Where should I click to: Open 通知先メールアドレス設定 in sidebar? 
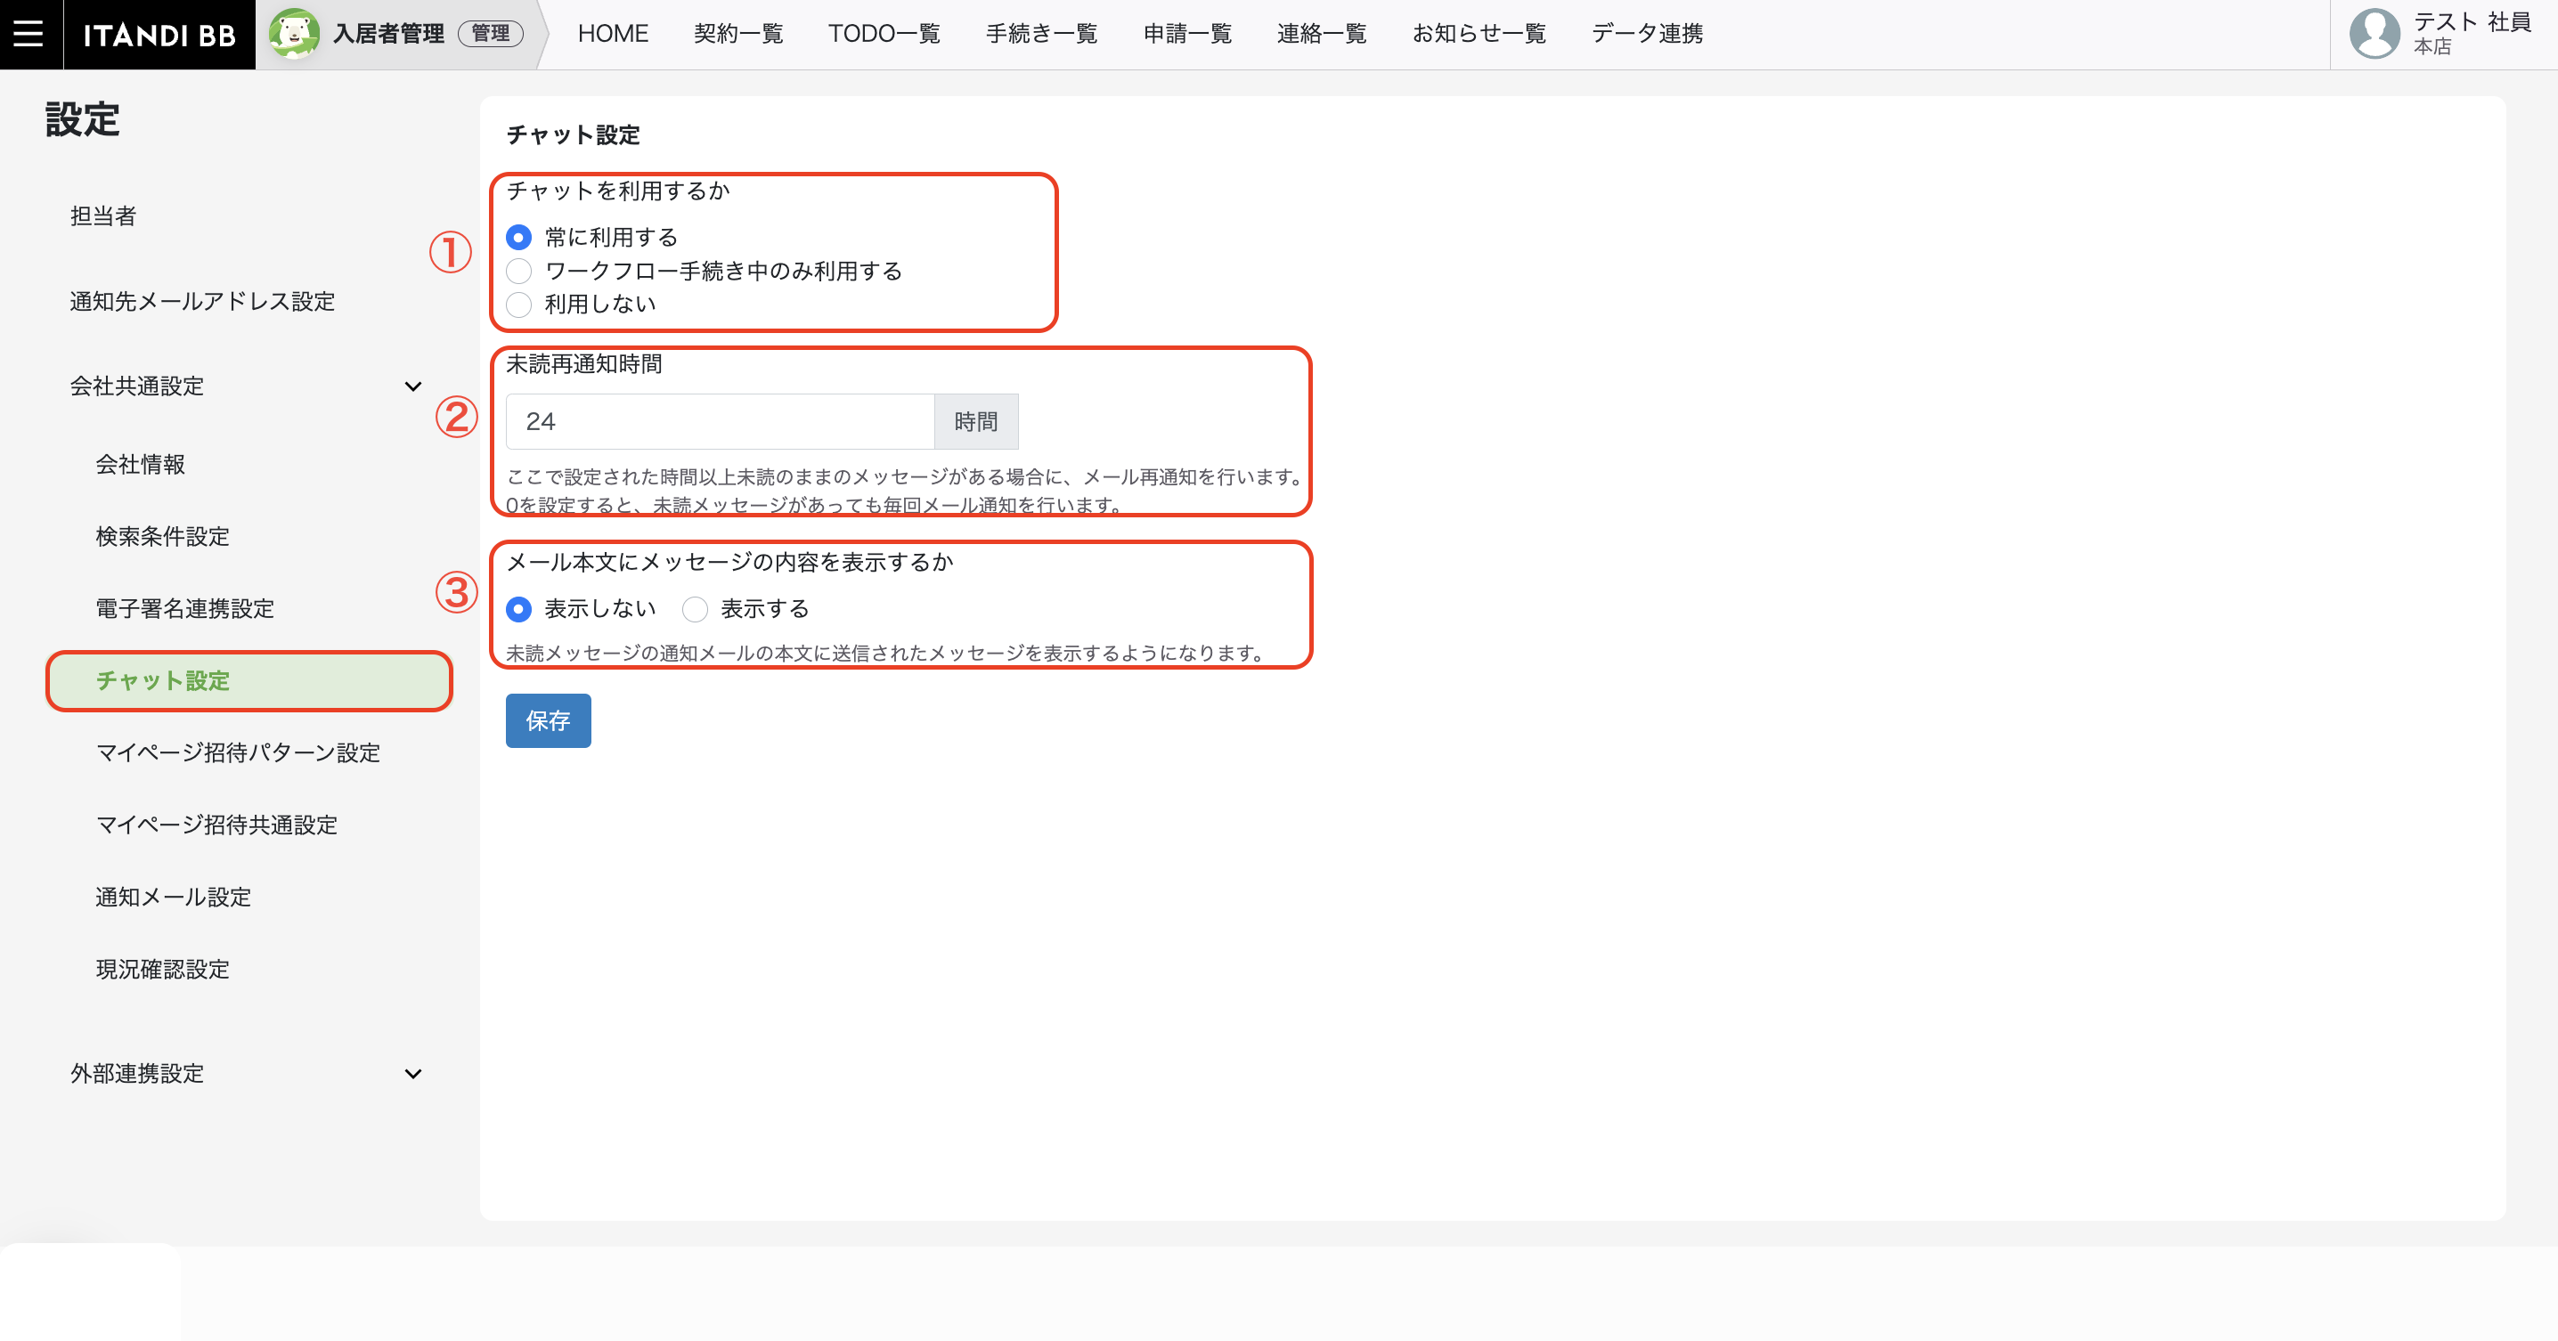[x=202, y=301]
